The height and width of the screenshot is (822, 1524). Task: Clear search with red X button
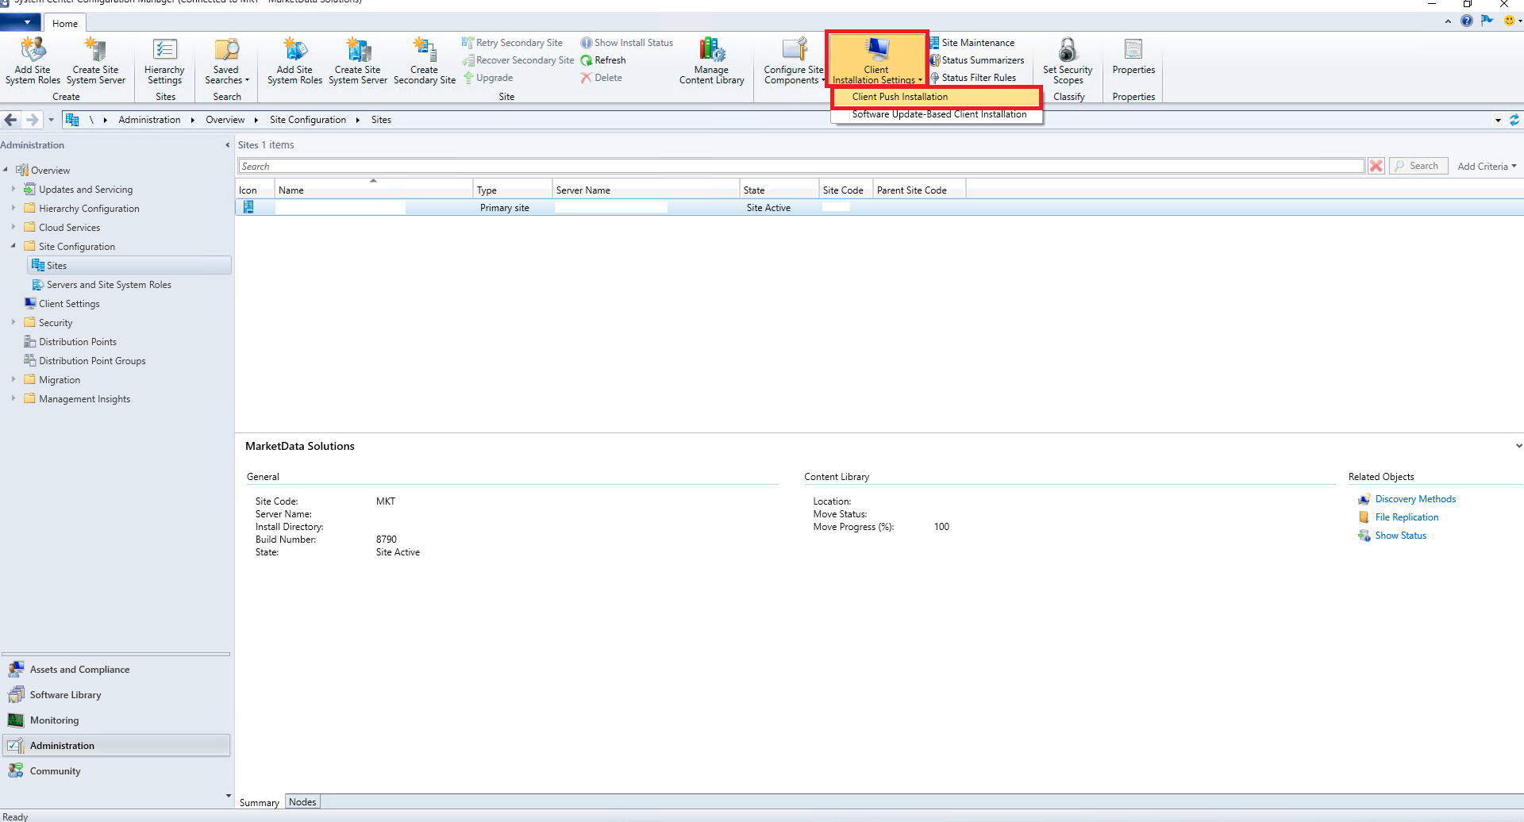[x=1376, y=166]
